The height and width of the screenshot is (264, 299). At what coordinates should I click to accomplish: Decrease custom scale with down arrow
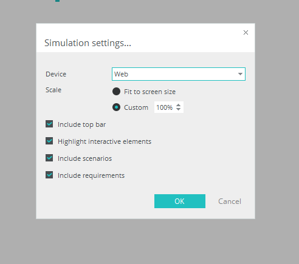[x=178, y=109]
